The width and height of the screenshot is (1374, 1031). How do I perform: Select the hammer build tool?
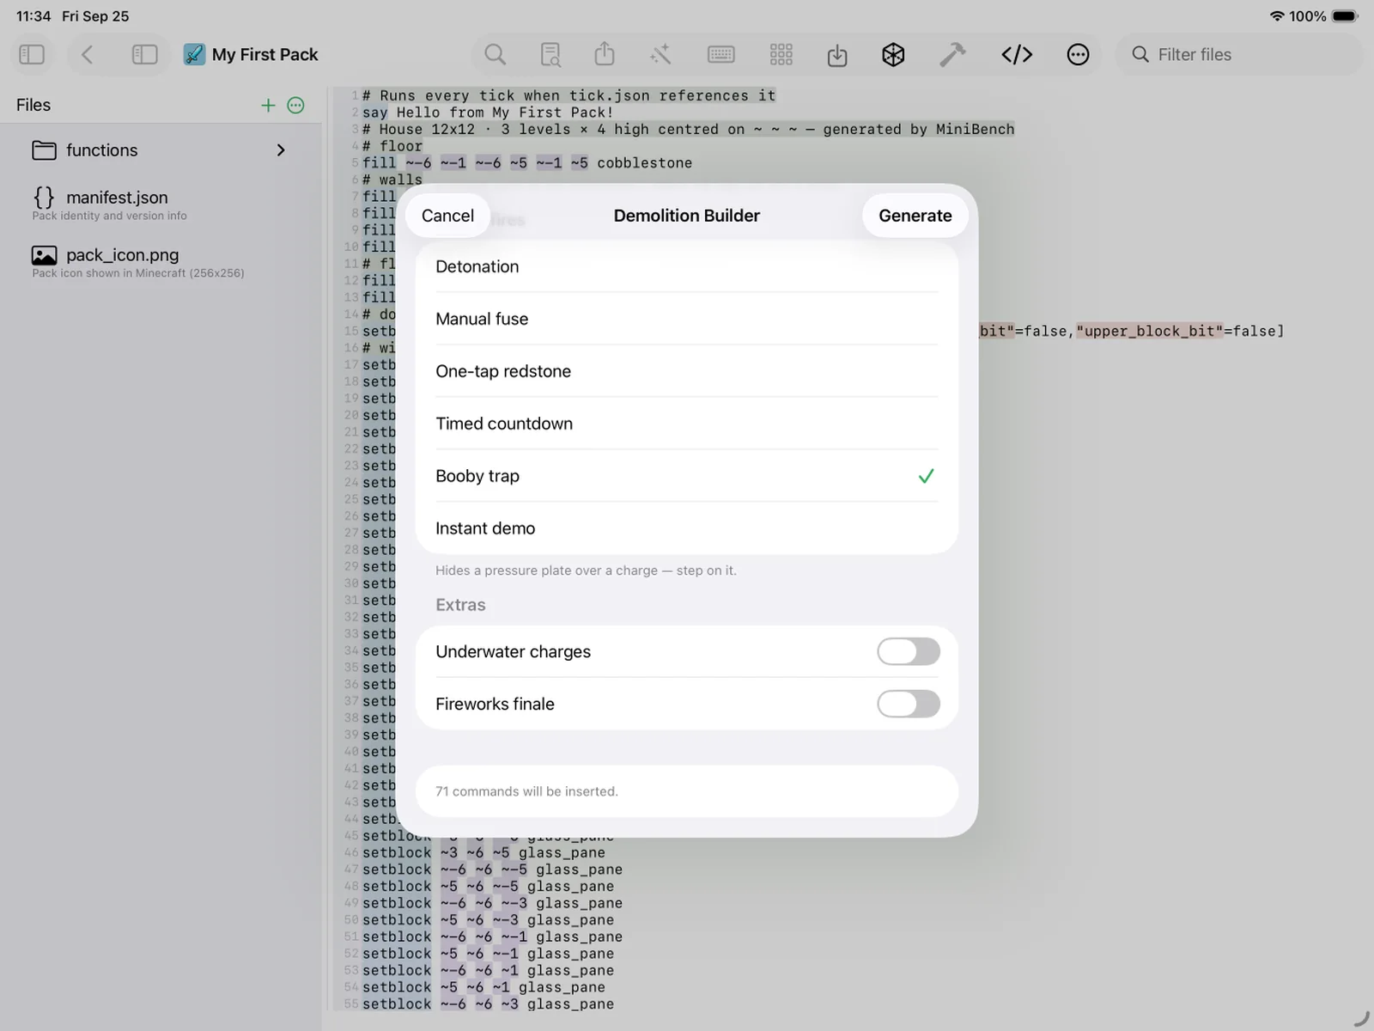(x=952, y=55)
